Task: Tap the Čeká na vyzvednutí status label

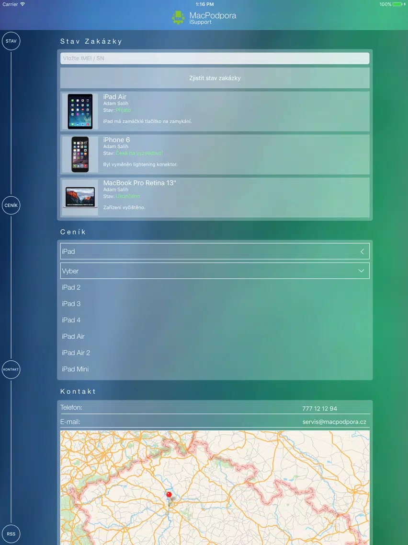Action: [139, 154]
